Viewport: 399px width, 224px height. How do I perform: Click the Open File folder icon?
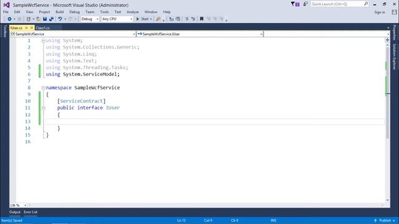(39, 19)
